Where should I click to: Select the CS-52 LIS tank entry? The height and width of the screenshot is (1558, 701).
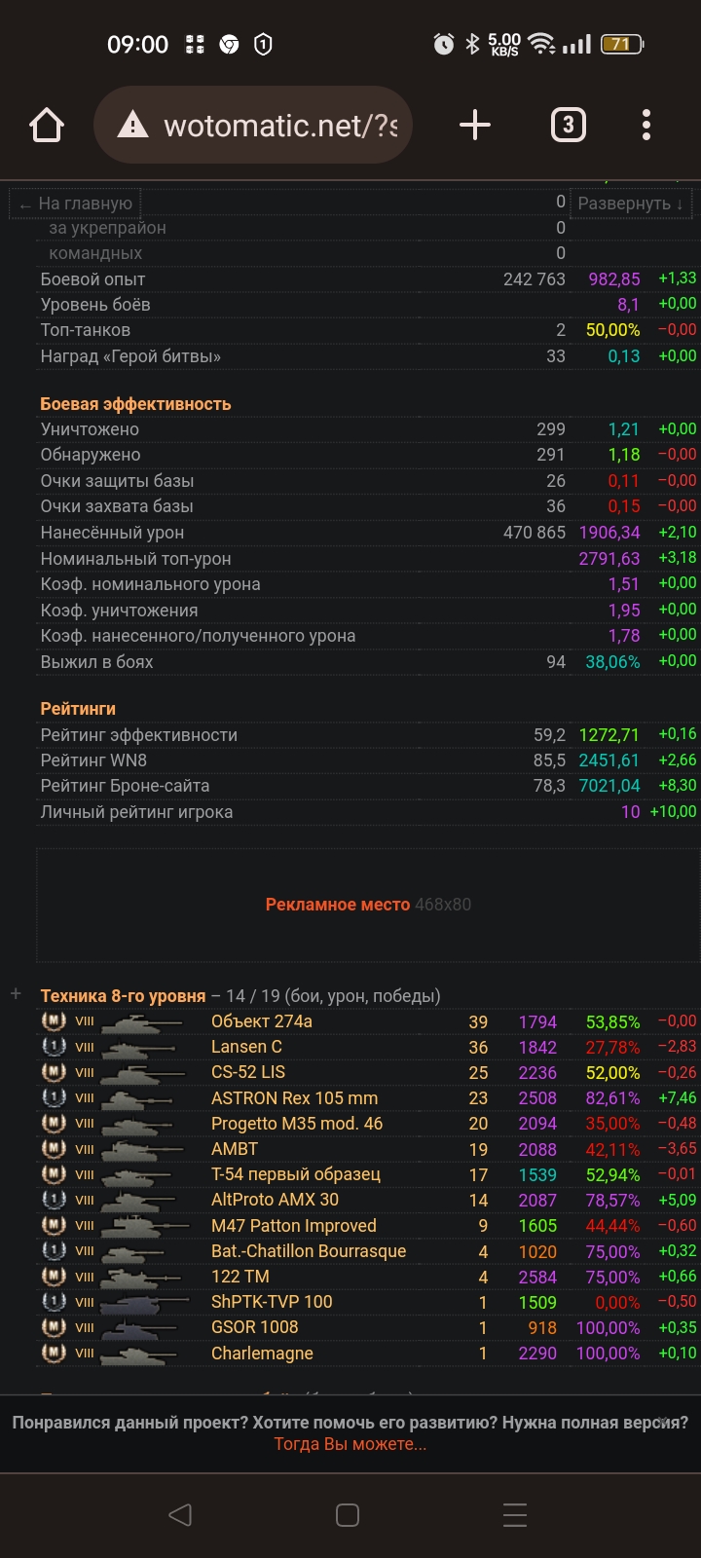[248, 1073]
